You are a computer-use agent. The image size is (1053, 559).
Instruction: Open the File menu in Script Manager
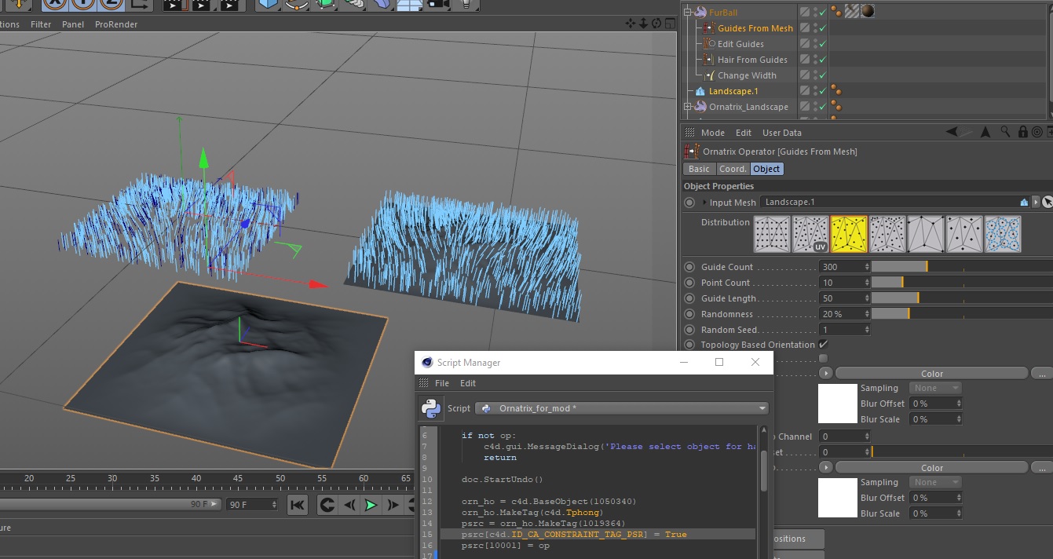click(x=442, y=383)
